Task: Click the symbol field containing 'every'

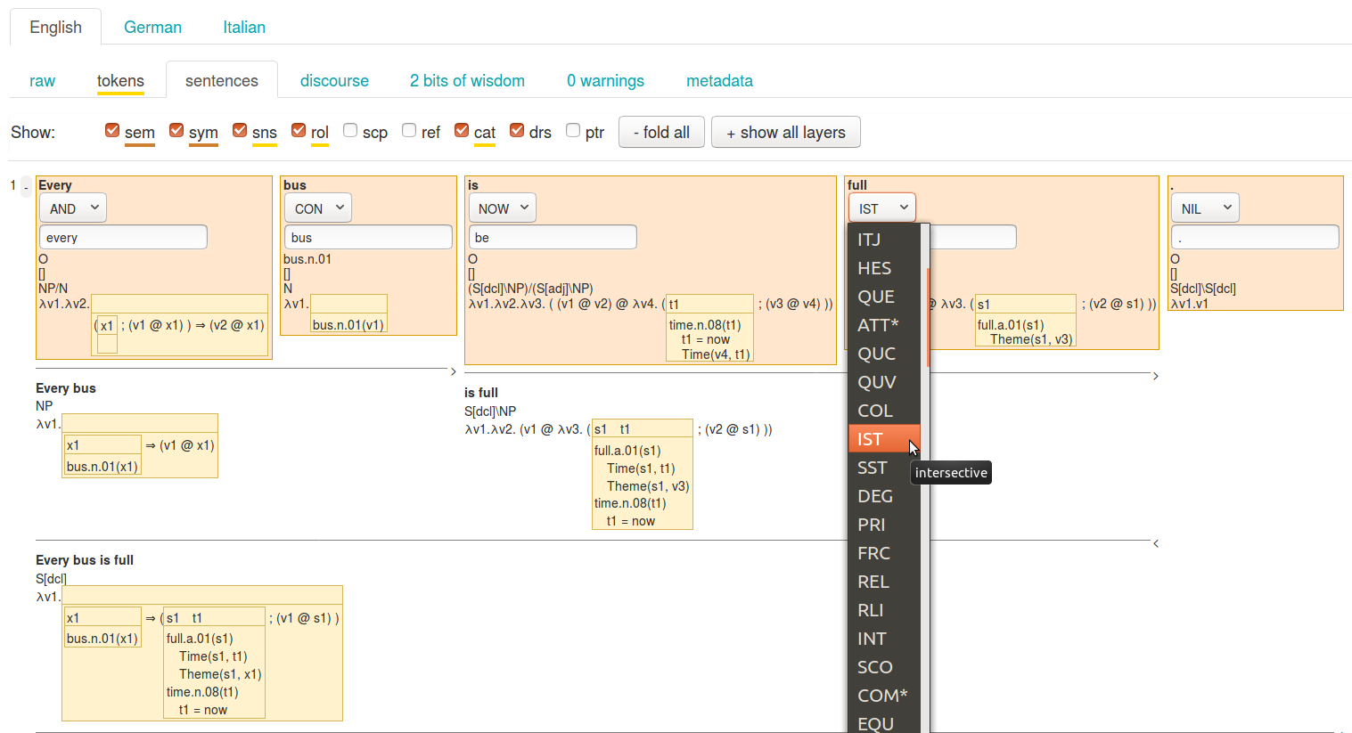Action: click(x=123, y=237)
